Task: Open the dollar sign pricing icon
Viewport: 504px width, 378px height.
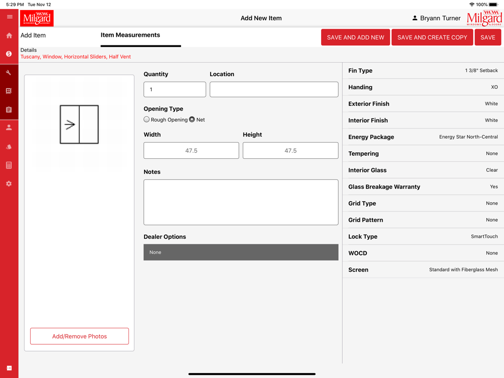Action: (9, 54)
